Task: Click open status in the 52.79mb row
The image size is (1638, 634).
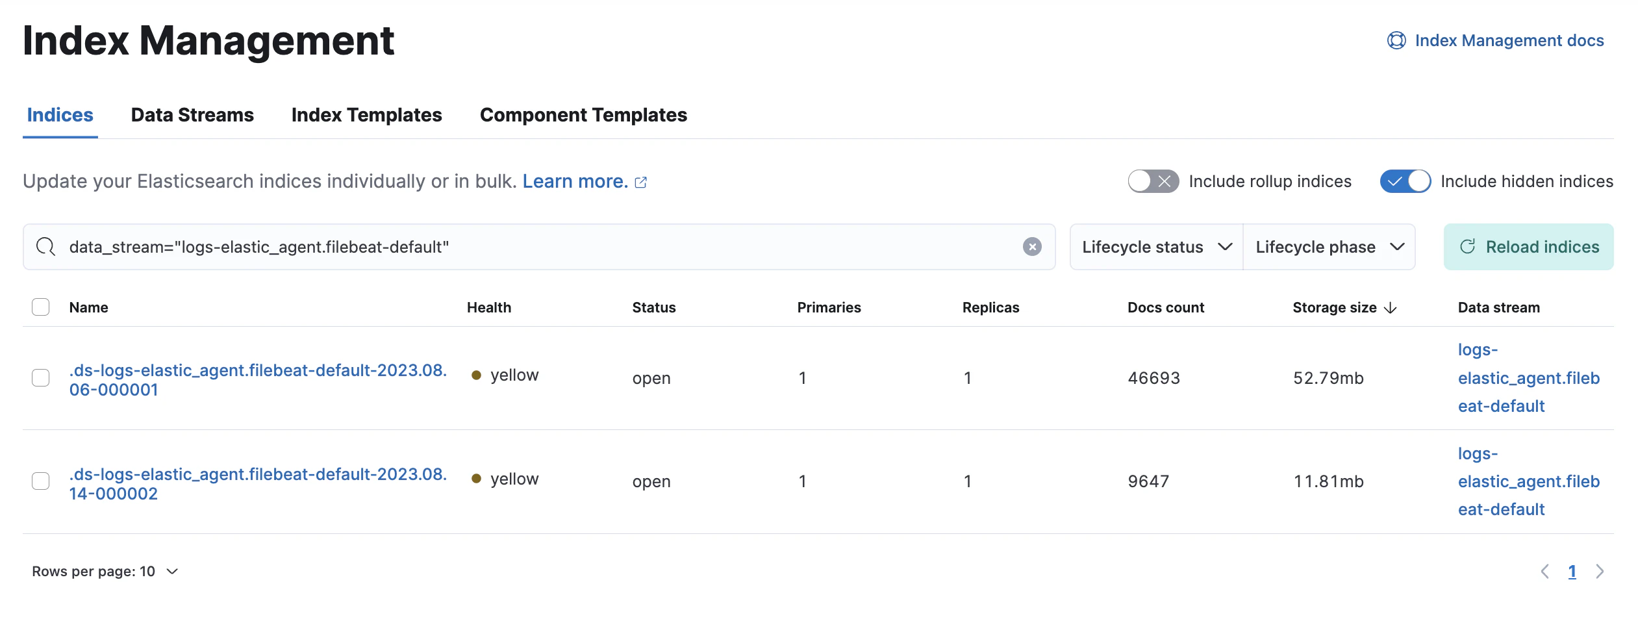Action: pyautogui.click(x=651, y=379)
